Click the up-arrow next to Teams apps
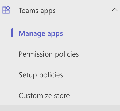Screen dimensions: 120x111 pyautogui.click(x=115, y=10)
